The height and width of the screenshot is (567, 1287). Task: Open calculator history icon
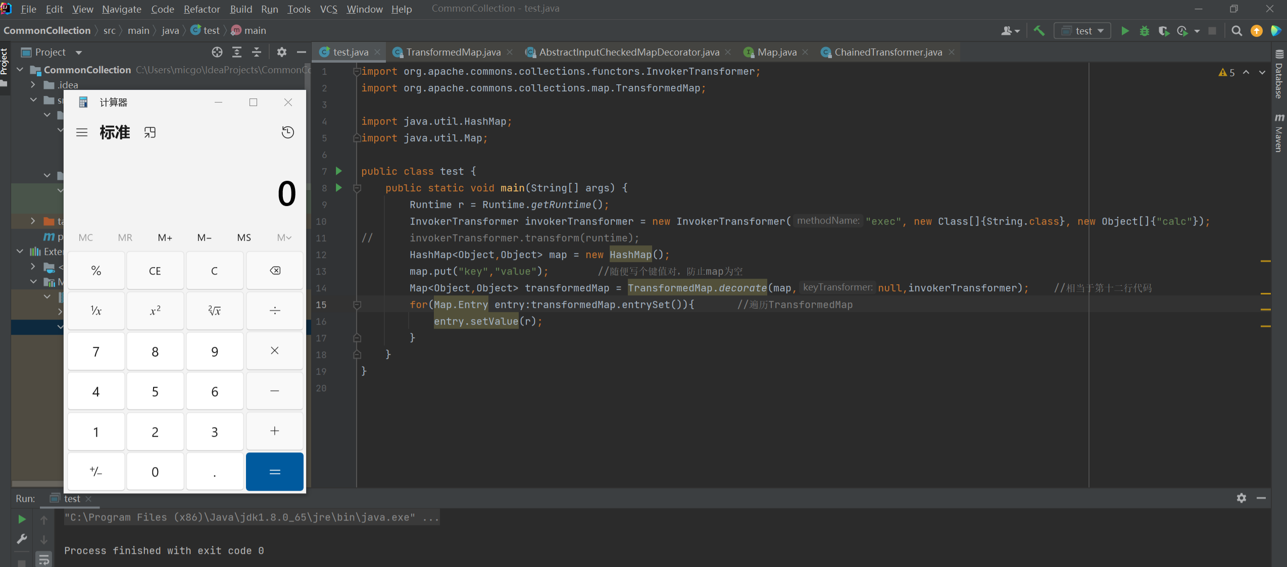[287, 132]
